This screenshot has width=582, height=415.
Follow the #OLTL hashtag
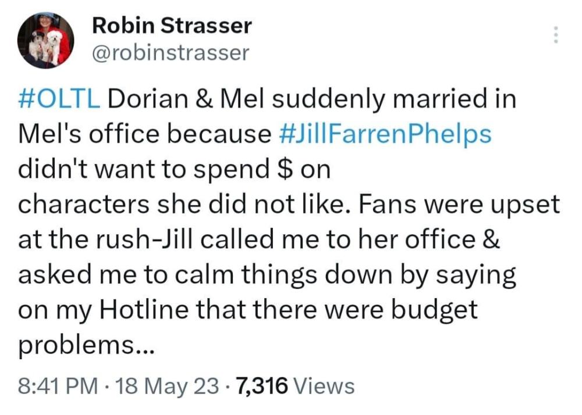click(x=60, y=100)
